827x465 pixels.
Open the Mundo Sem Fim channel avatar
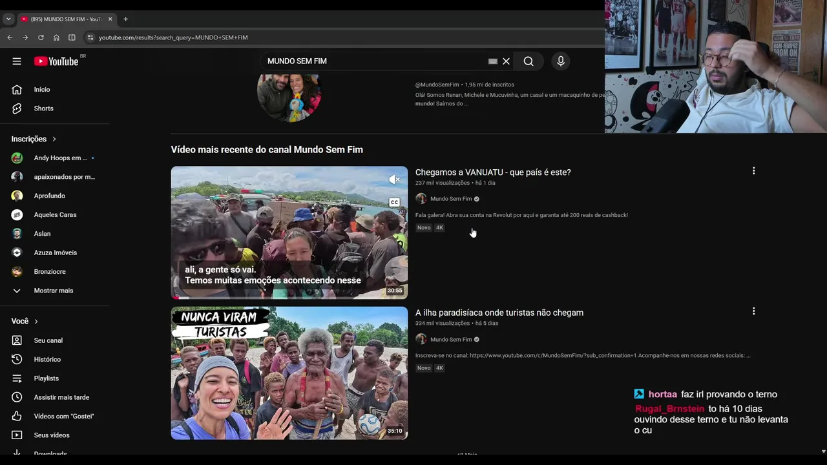click(289, 97)
